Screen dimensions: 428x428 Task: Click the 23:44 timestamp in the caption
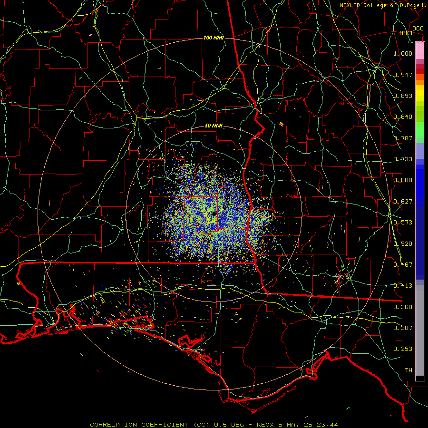[x=327, y=425]
